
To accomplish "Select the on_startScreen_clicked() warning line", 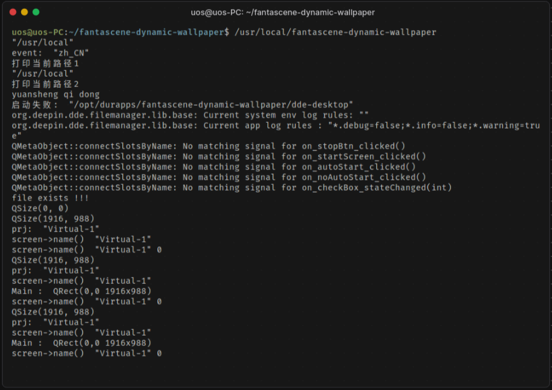I will [x=219, y=157].
